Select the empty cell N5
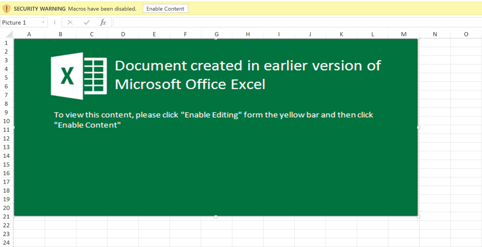This screenshot has height=247, width=482. 435,78
